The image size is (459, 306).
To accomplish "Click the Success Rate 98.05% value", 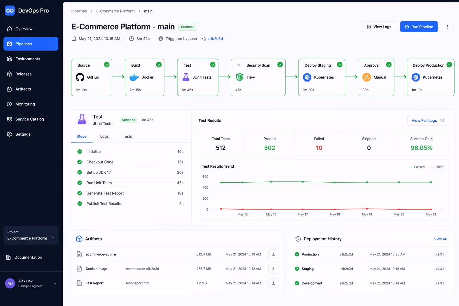I will click(x=421, y=148).
